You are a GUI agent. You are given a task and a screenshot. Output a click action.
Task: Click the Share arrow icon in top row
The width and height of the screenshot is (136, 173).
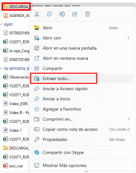pyautogui.click(x=75, y=14)
